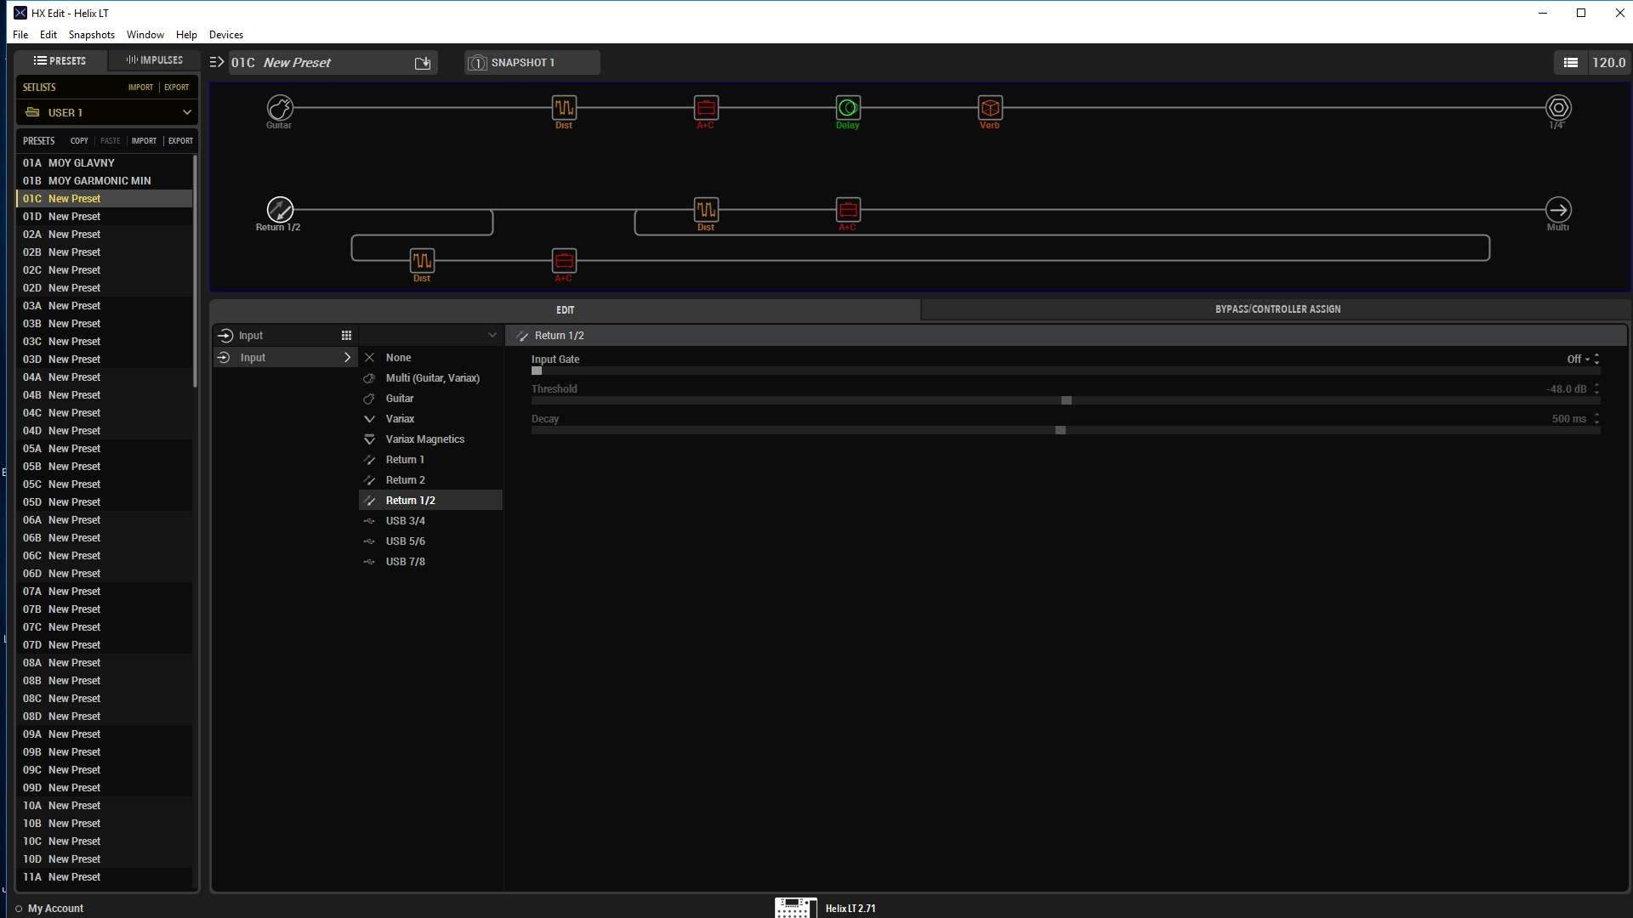1633x918 pixels.
Task: Open the grid view icon beside Input
Action: (x=346, y=336)
